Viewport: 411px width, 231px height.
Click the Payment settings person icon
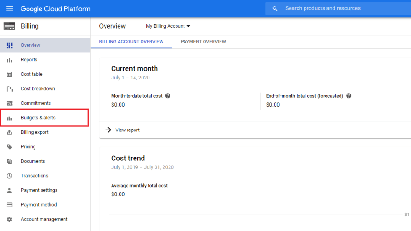click(9, 190)
